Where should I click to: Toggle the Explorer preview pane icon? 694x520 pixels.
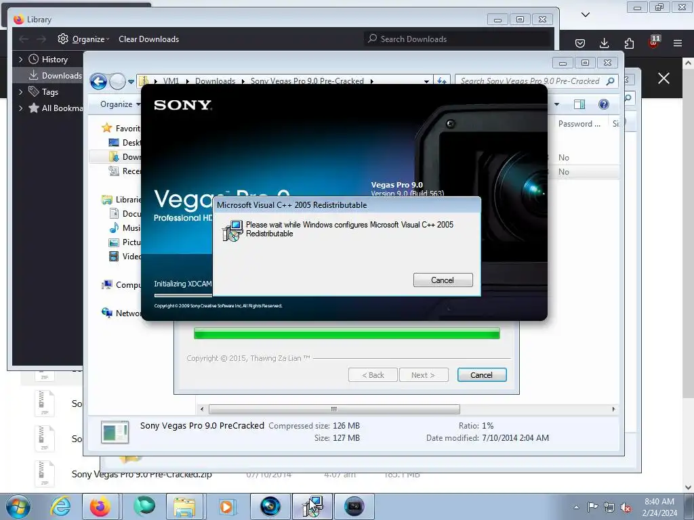tap(579, 104)
